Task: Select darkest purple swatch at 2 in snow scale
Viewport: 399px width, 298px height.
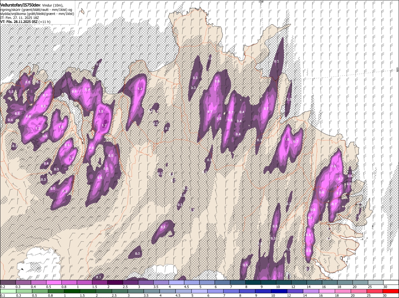Action: 115,282
